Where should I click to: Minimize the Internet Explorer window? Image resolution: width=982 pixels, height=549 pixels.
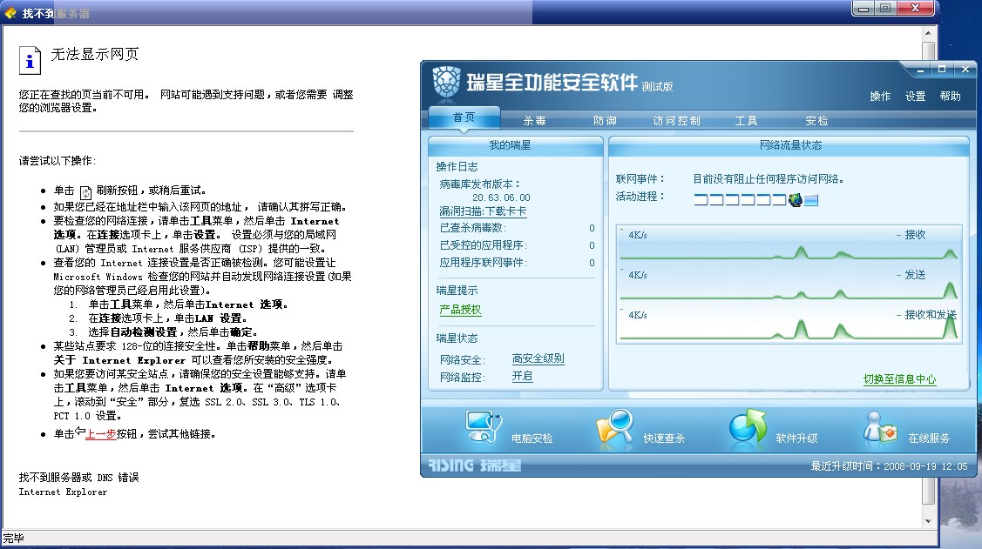coord(863,8)
